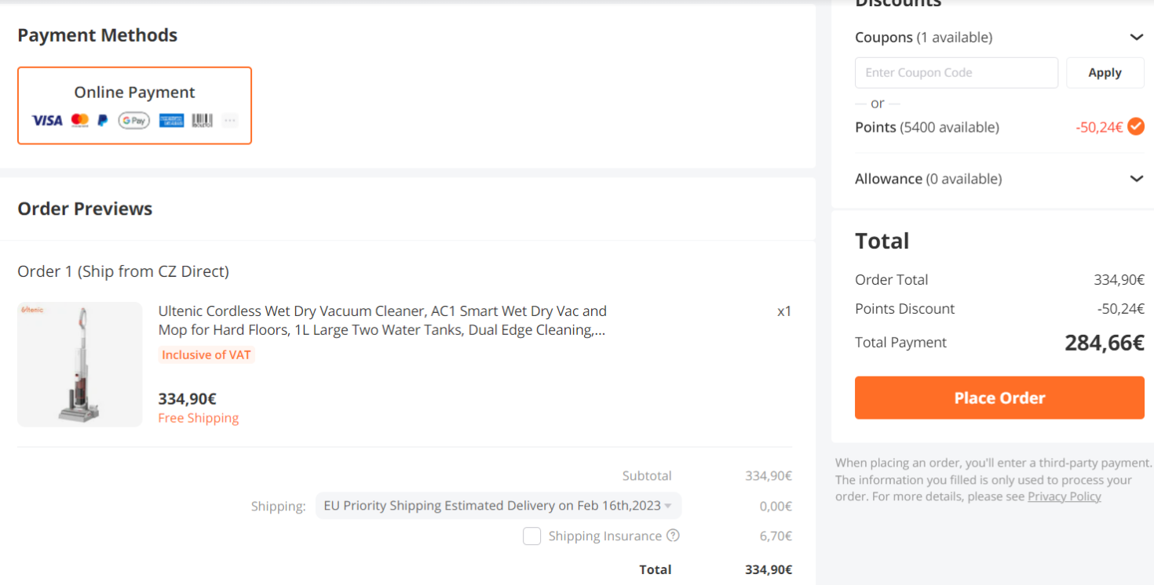Image resolution: width=1154 pixels, height=585 pixels.
Task: Enable the Shipping Insurance checkbox
Action: click(x=532, y=536)
